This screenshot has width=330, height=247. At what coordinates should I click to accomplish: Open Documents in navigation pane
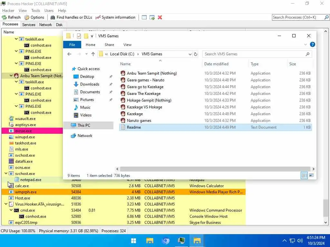pos(90,92)
